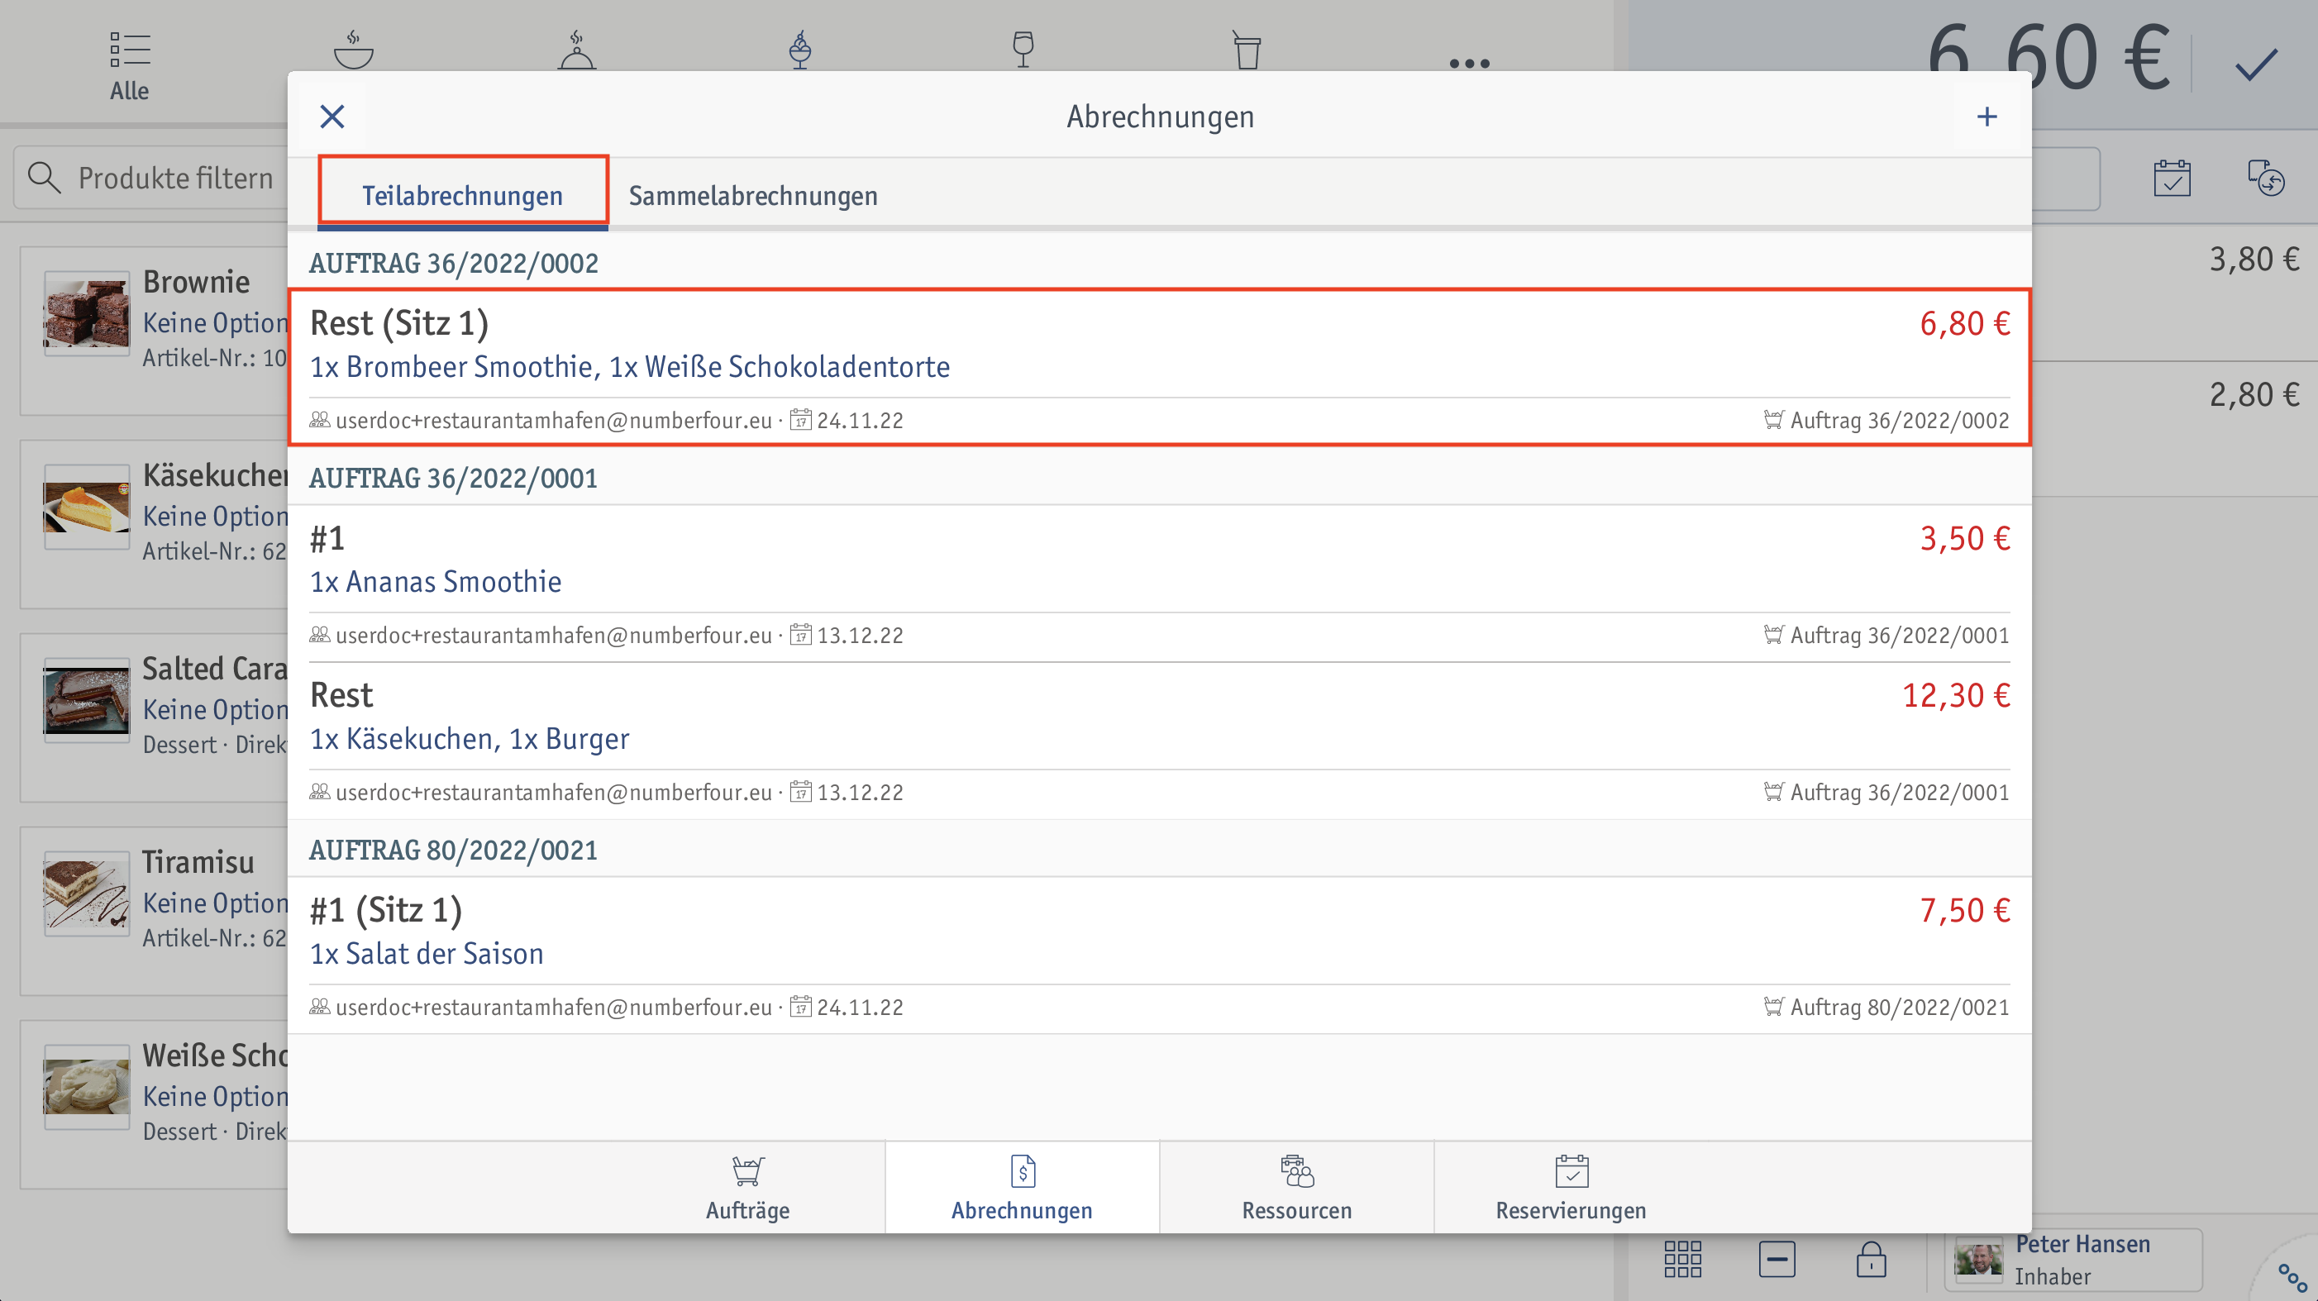Select the wine glass drinks category icon
The width and height of the screenshot is (2318, 1301).
coord(1023,50)
